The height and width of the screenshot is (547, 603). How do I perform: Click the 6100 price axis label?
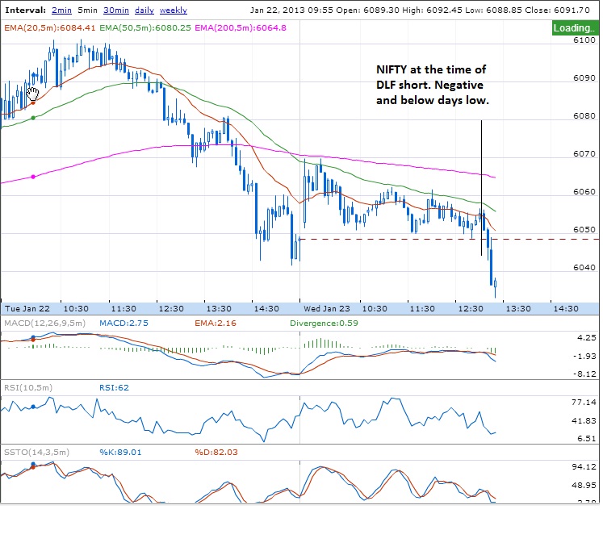point(584,40)
